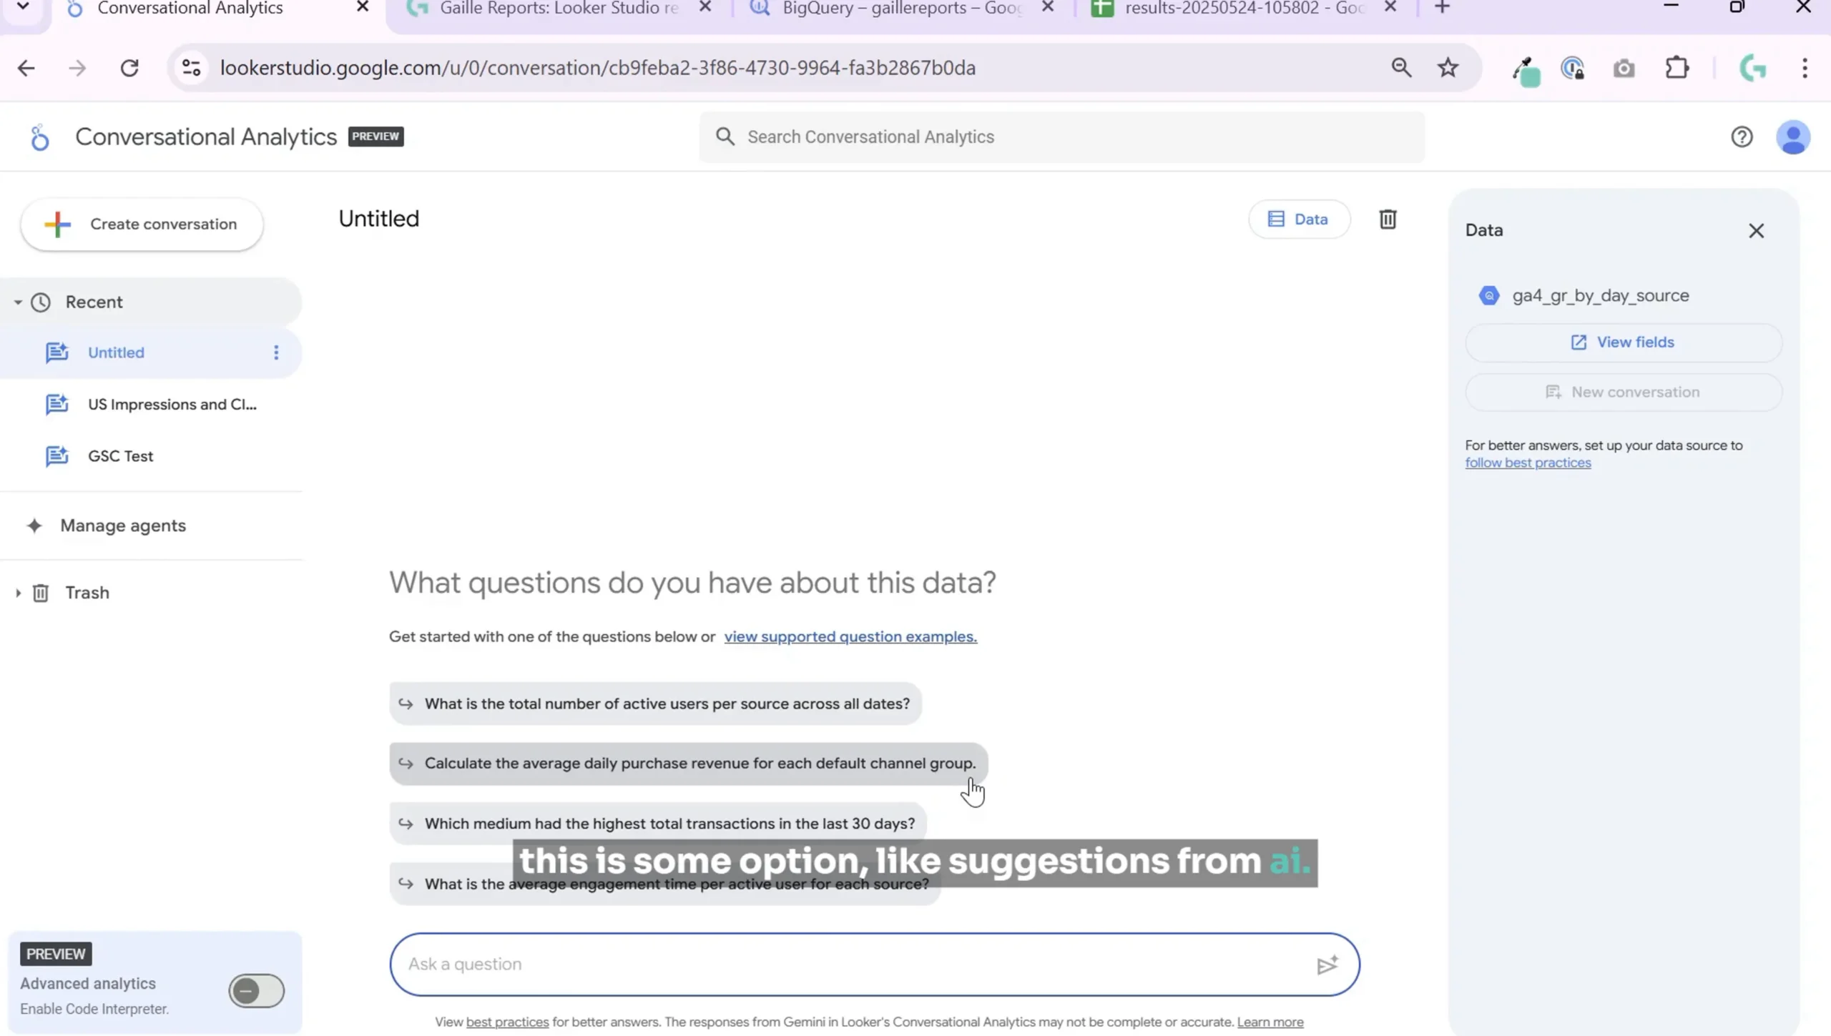Choose suggestion about average daily purchase revenue
The height and width of the screenshot is (1036, 1831).
[688, 764]
